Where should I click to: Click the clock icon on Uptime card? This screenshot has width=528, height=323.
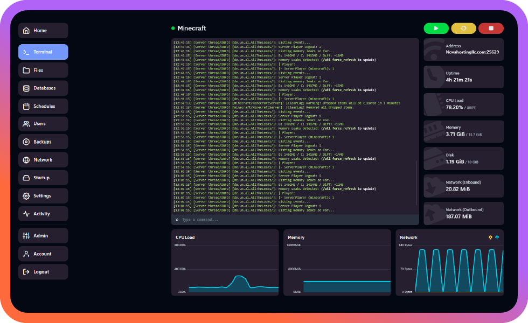[433, 78]
